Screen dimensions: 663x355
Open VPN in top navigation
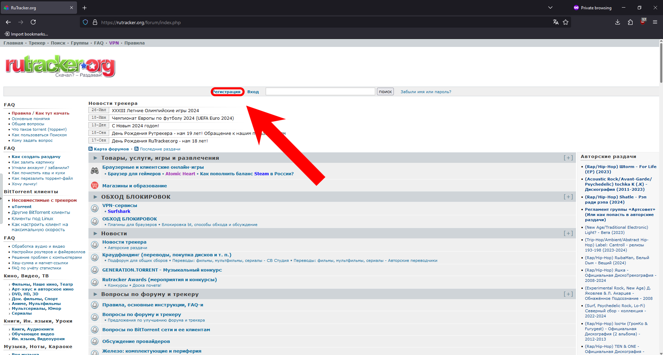tap(114, 43)
